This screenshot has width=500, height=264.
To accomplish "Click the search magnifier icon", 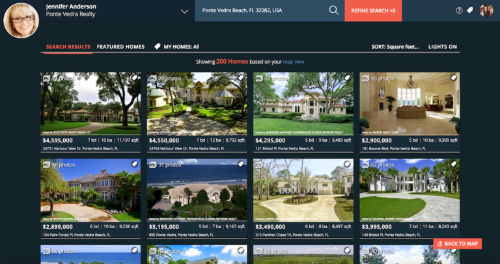I will point(333,10).
